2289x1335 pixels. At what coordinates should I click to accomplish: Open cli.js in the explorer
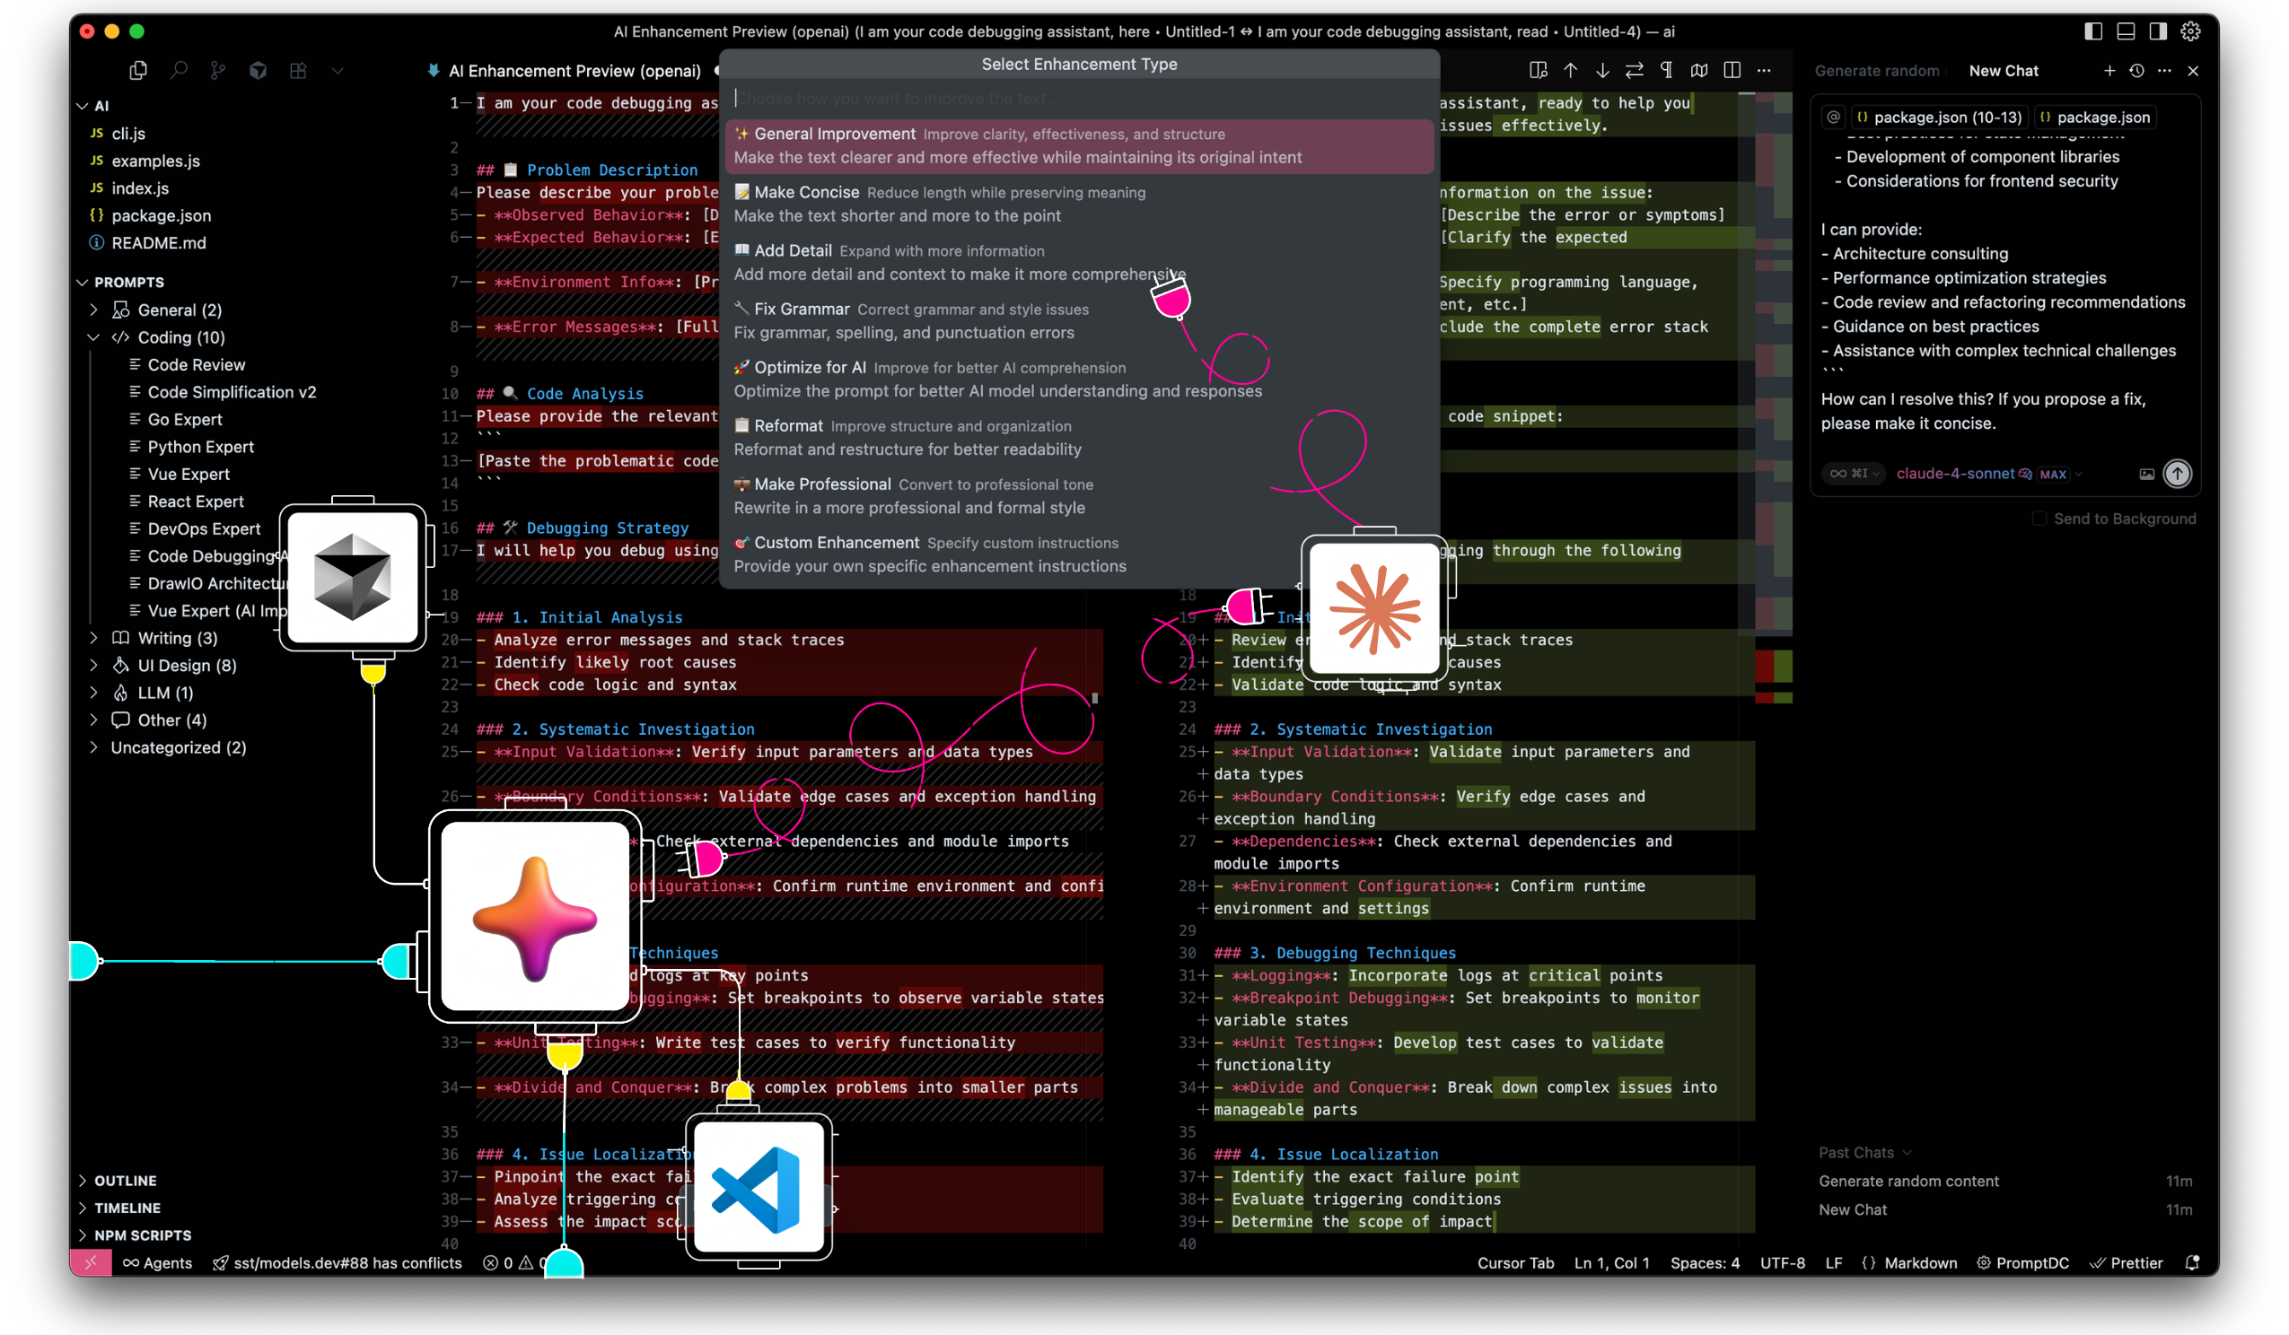128,133
